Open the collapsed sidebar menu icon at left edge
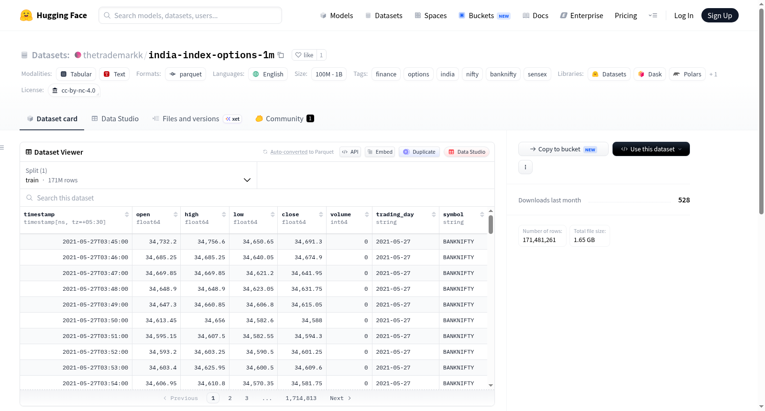This screenshot has width=765, height=411. click(2, 148)
